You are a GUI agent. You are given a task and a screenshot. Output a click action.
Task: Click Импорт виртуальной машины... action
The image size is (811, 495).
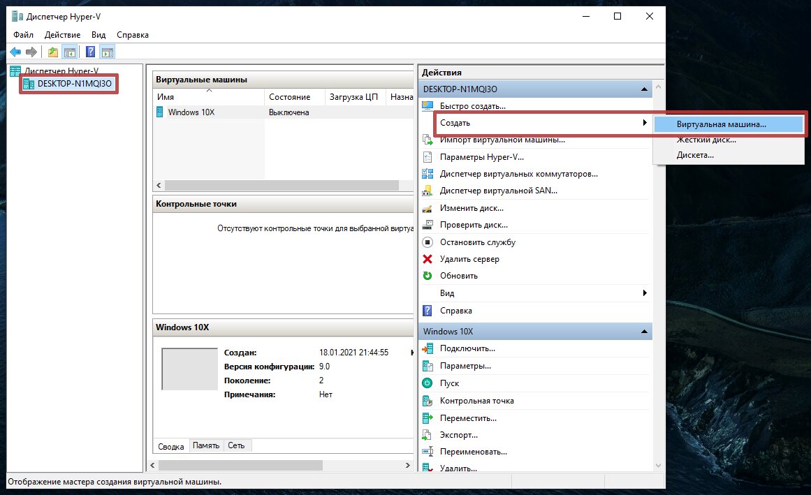(502, 140)
